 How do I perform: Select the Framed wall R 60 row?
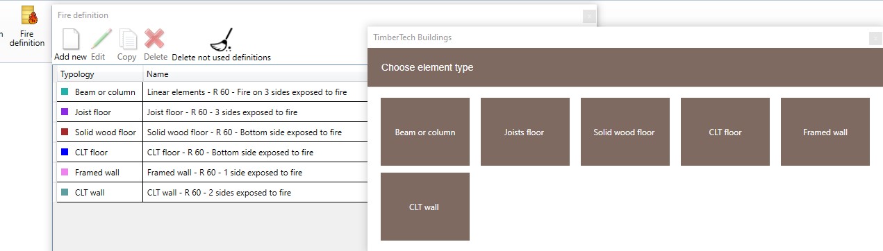[212, 172]
